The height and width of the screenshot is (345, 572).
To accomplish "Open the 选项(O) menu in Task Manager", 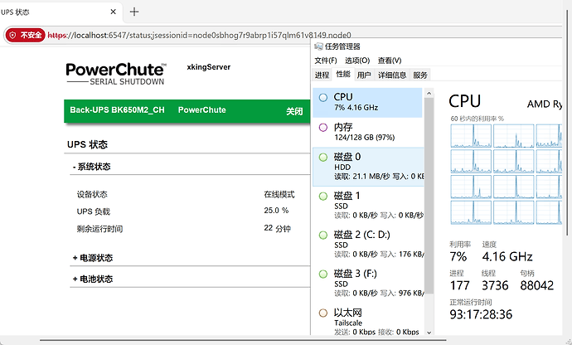I will pyautogui.click(x=357, y=61).
